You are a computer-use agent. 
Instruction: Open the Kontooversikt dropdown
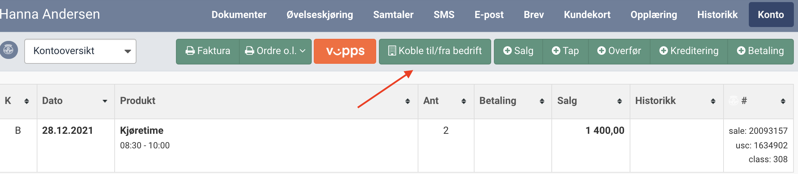tap(80, 51)
